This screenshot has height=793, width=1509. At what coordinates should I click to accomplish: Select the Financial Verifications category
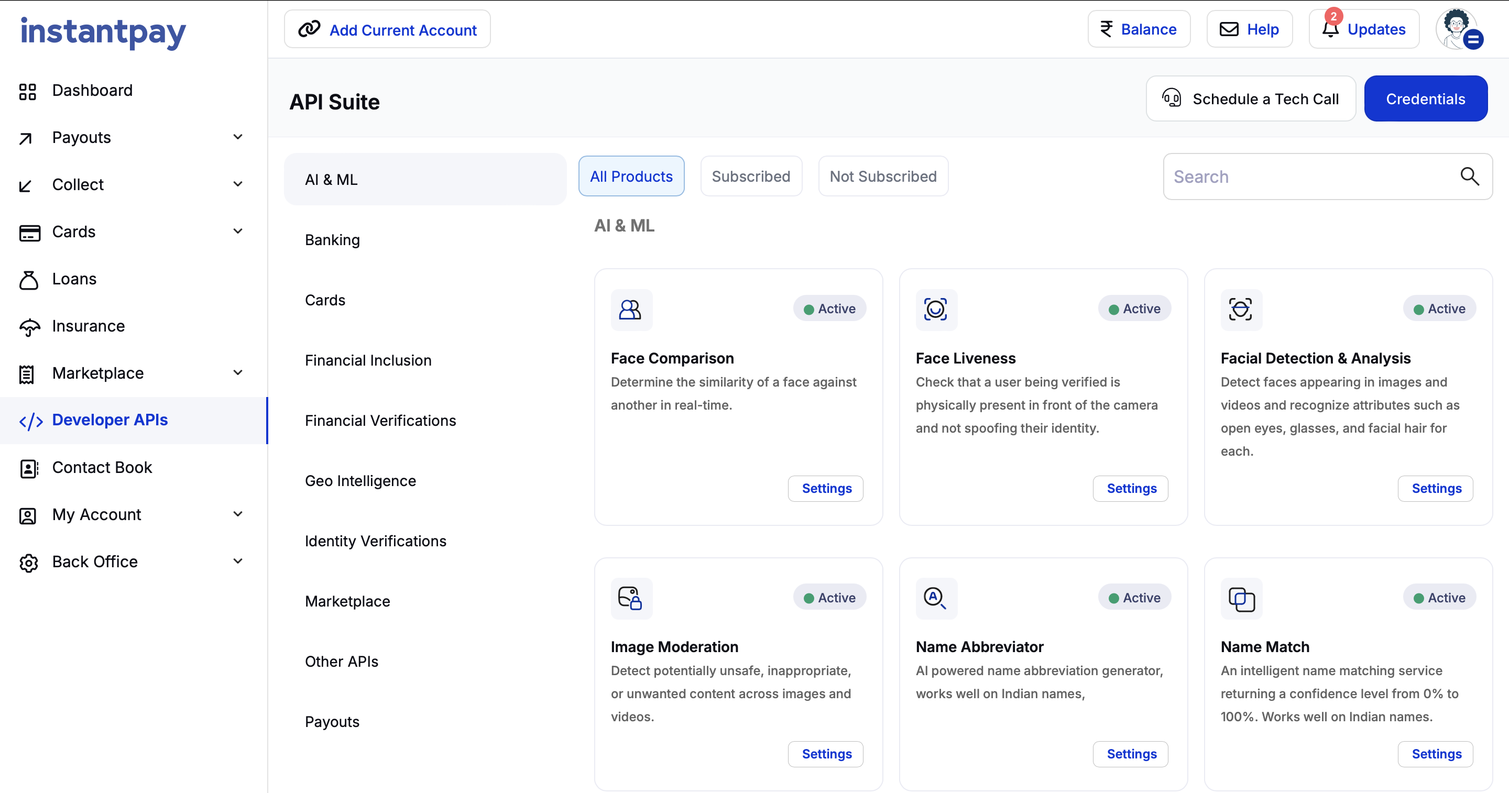click(x=380, y=421)
